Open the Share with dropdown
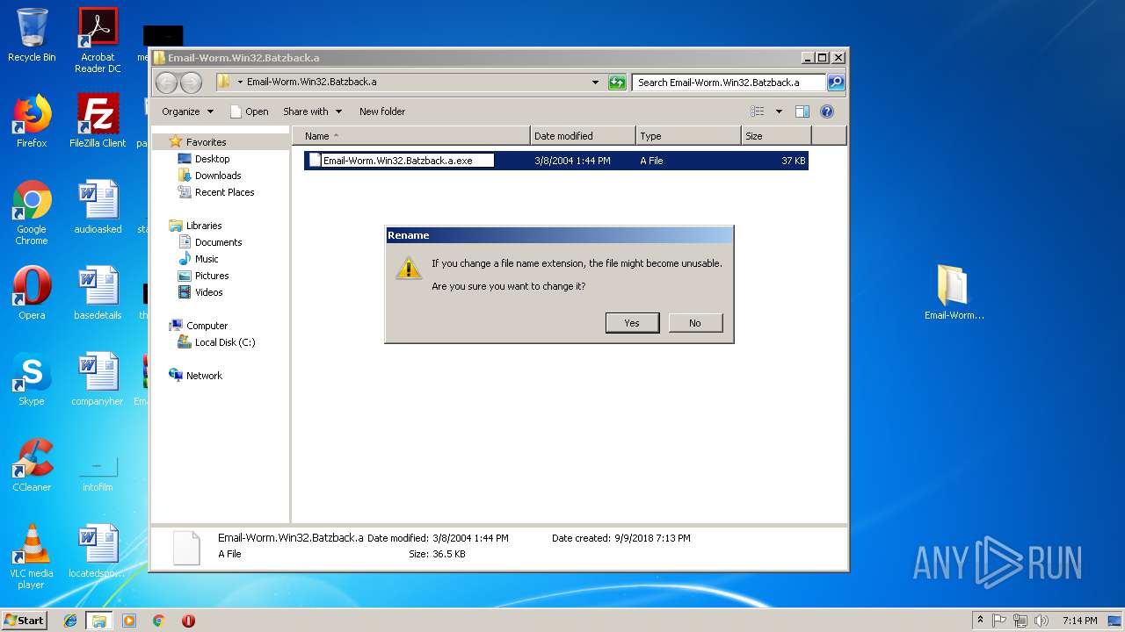 coord(312,111)
